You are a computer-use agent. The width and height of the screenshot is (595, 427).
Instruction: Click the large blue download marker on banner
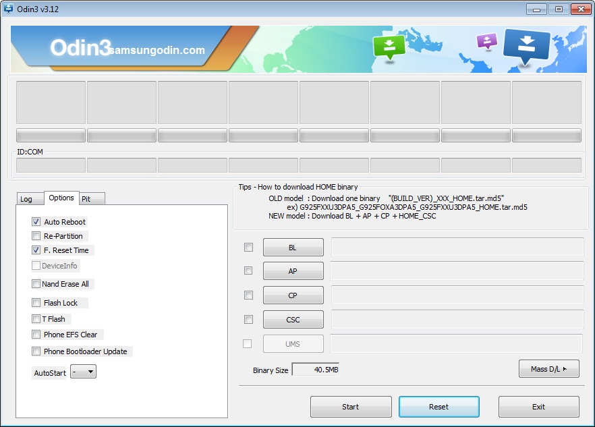point(527,47)
